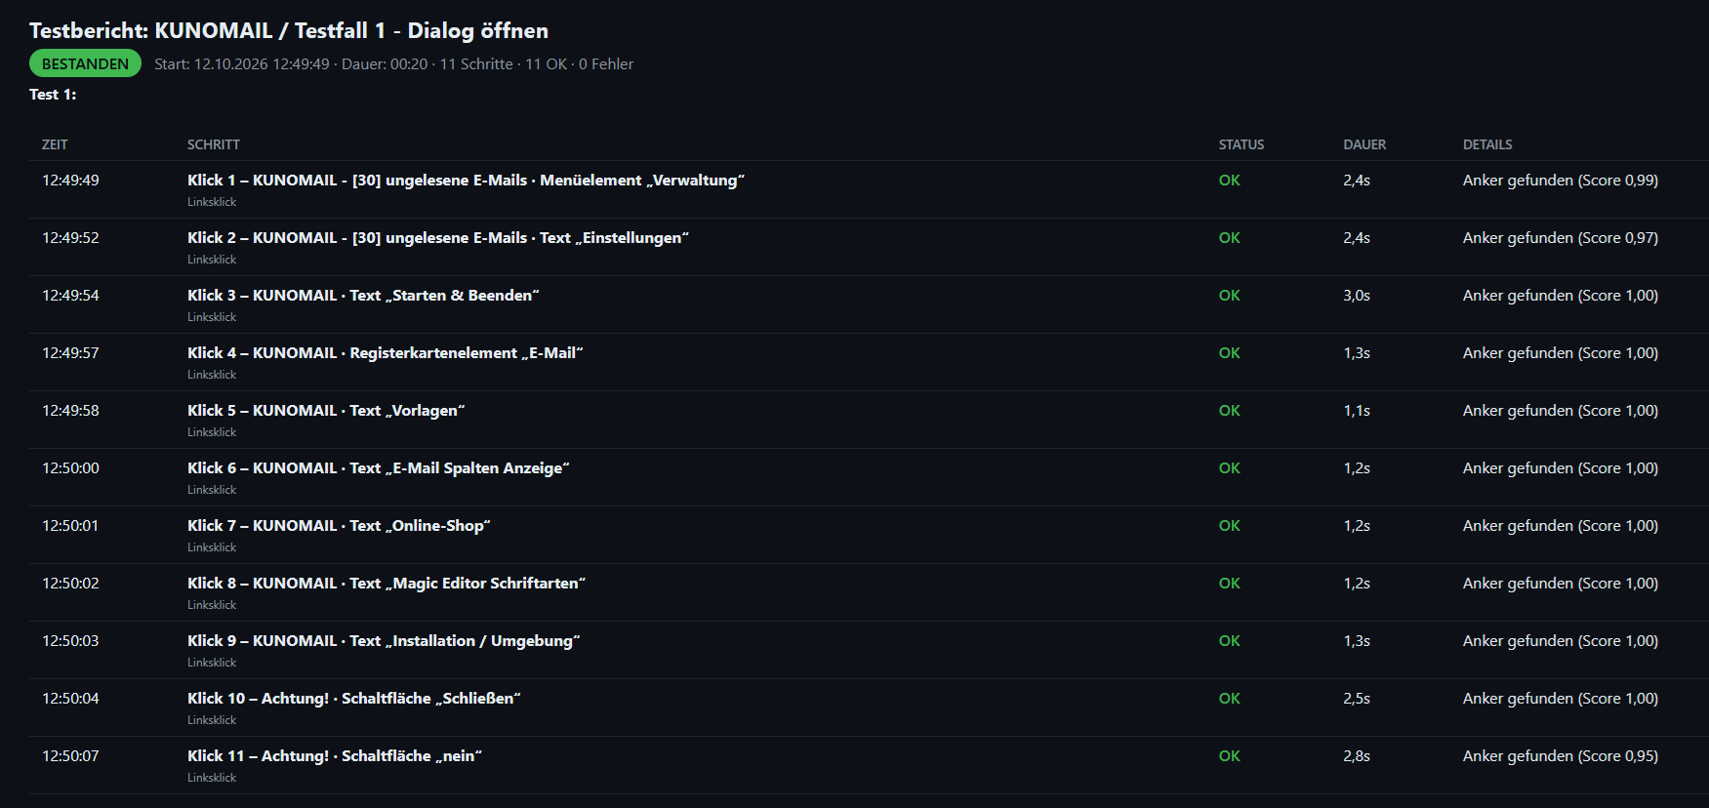Click step "Klick 9" „Installation / Umgebung“
Viewport: 1709px width, 808px height.
pyautogui.click(x=384, y=641)
